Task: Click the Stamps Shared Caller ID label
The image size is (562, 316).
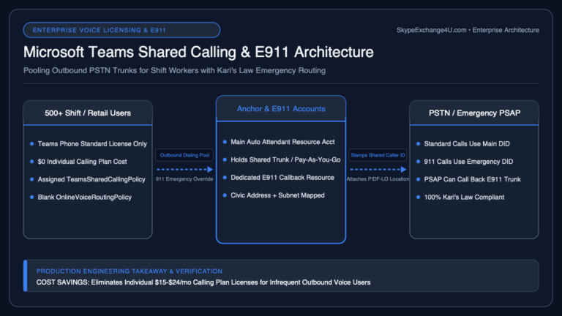Action: click(378, 155)
